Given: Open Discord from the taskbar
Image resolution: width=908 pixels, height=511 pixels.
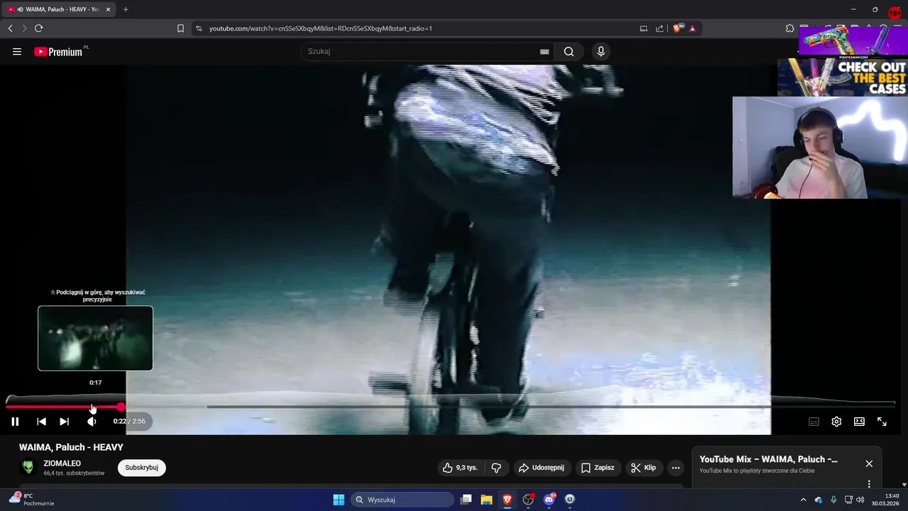Looking at the screenshot, I should point(549,500).
